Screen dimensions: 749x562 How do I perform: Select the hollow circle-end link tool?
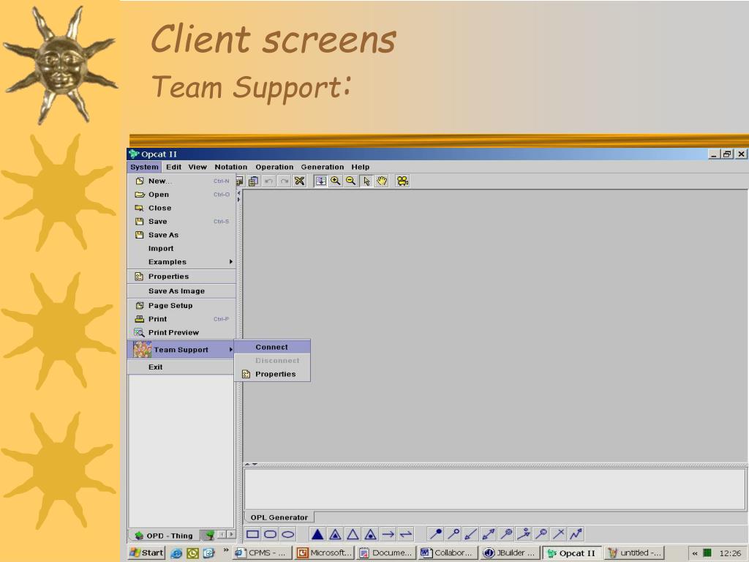click(x=453, y=533)
